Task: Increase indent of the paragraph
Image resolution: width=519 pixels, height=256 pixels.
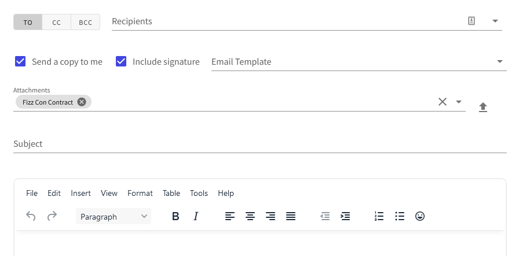Action: tap(345, 216)
